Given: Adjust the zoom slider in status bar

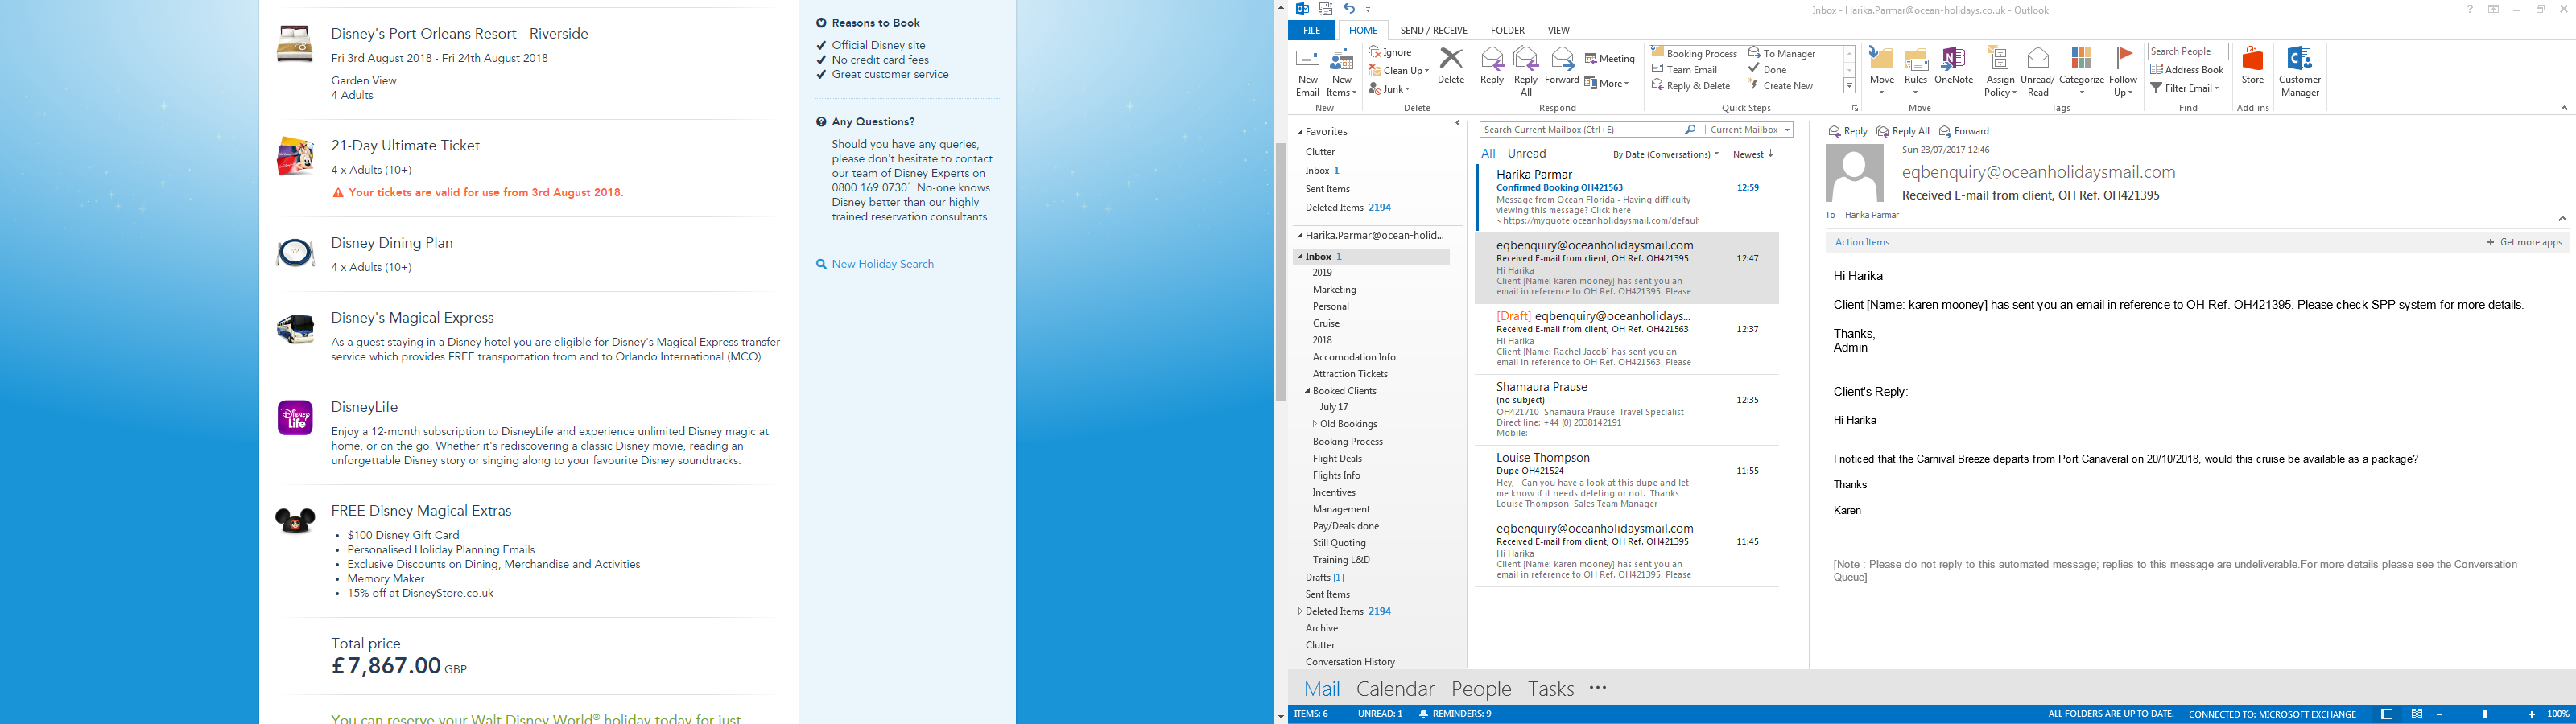Looking at the screenshot, I should pos(2484,715).
